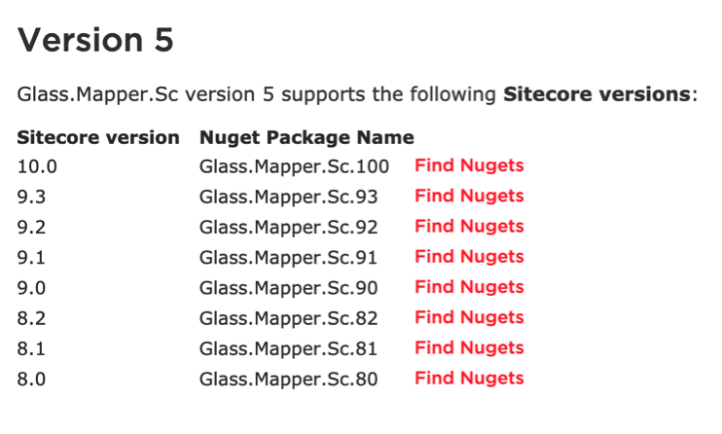Click the Glass.Mapper.Sc.81 package name text
This screenshot has height=434, width=722.
click(x=288, y=348)
